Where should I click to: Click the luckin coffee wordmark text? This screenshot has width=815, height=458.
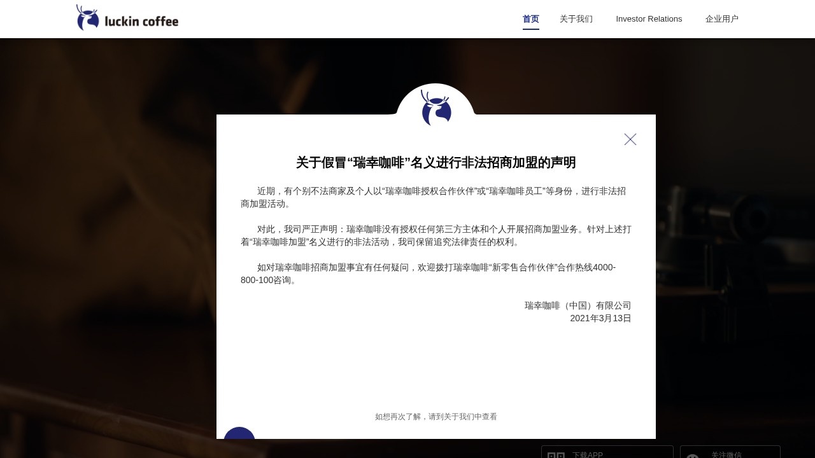pyautogui.click(x=141, y=21)
